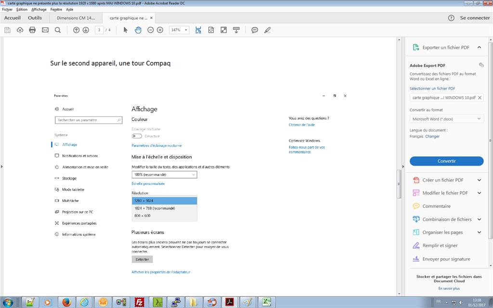
Task: Switch to Outils tab
Action: [35, 18]
